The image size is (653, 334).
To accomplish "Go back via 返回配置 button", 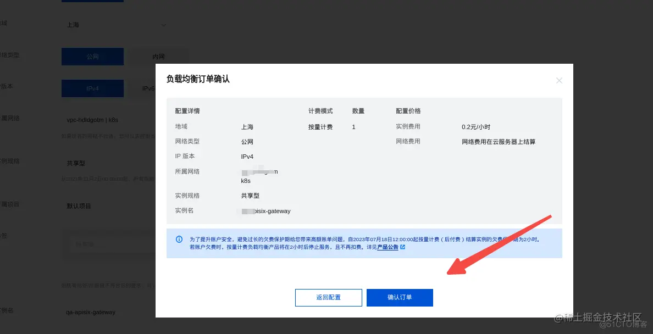I will pyautogui.click(x=329, y=297).
